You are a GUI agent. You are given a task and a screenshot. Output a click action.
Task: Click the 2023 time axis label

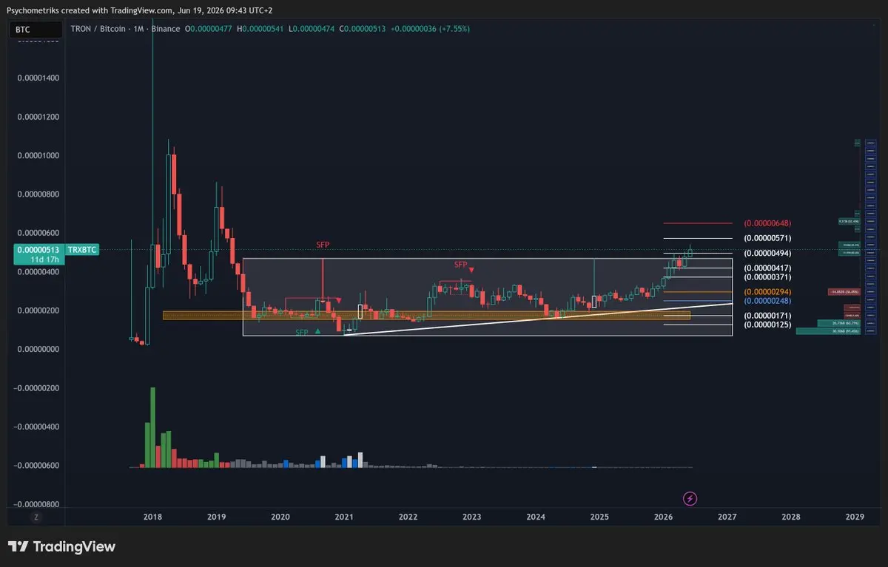(471, 517)
